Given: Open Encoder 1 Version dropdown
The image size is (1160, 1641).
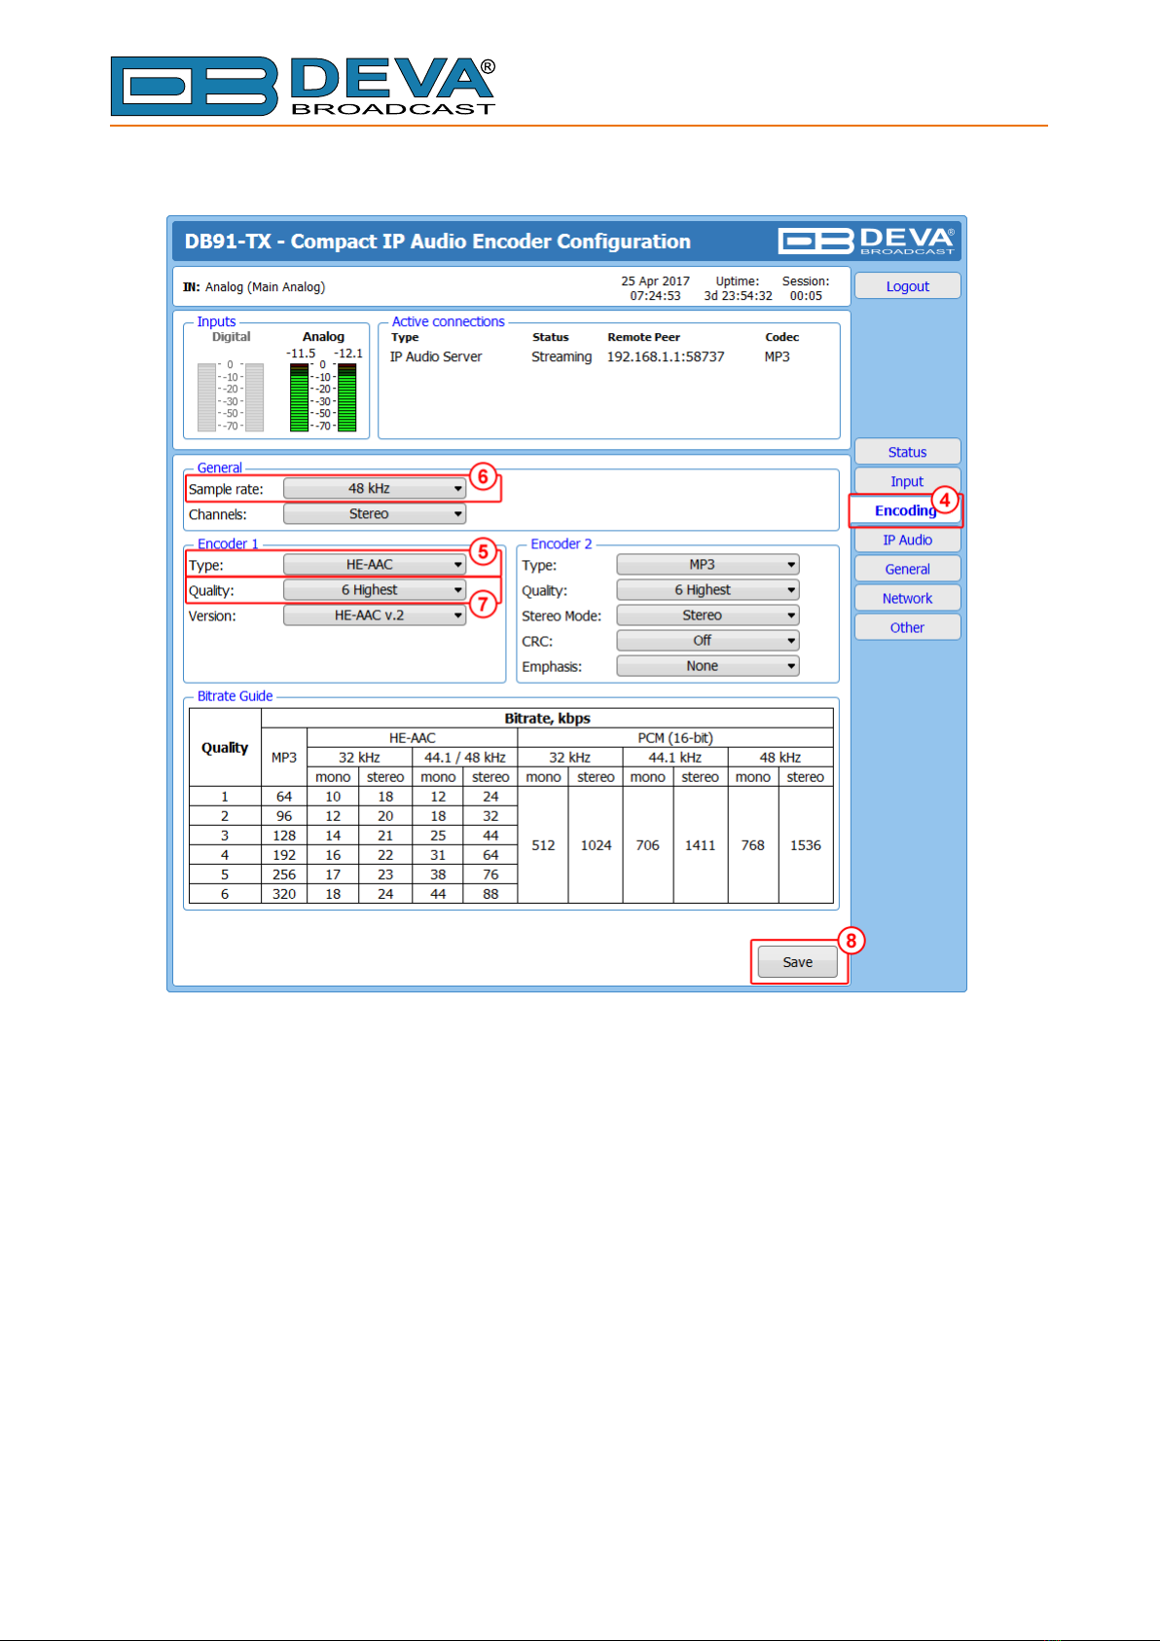Looking at the screenshot, I should pos(375,615).
